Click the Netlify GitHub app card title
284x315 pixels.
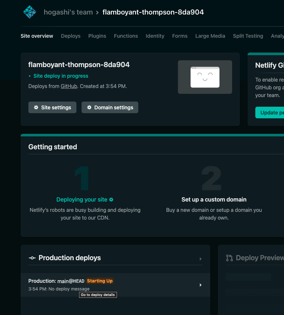(269, 65)
